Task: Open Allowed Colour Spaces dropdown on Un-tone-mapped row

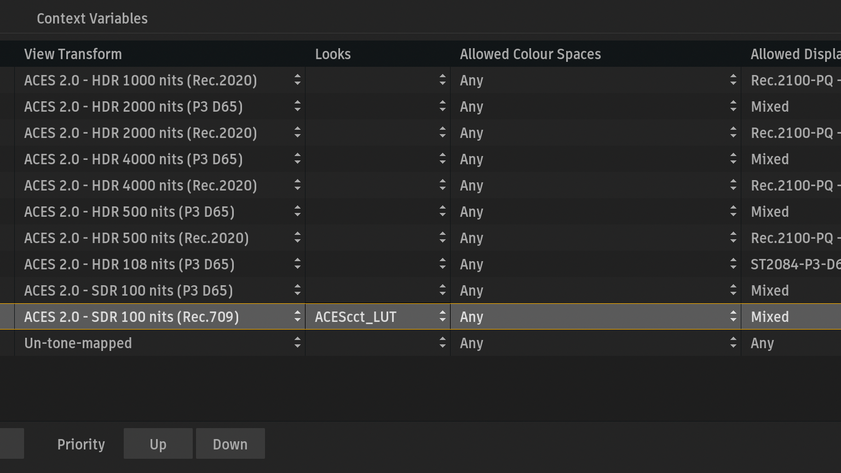Action: click(733, 343)
